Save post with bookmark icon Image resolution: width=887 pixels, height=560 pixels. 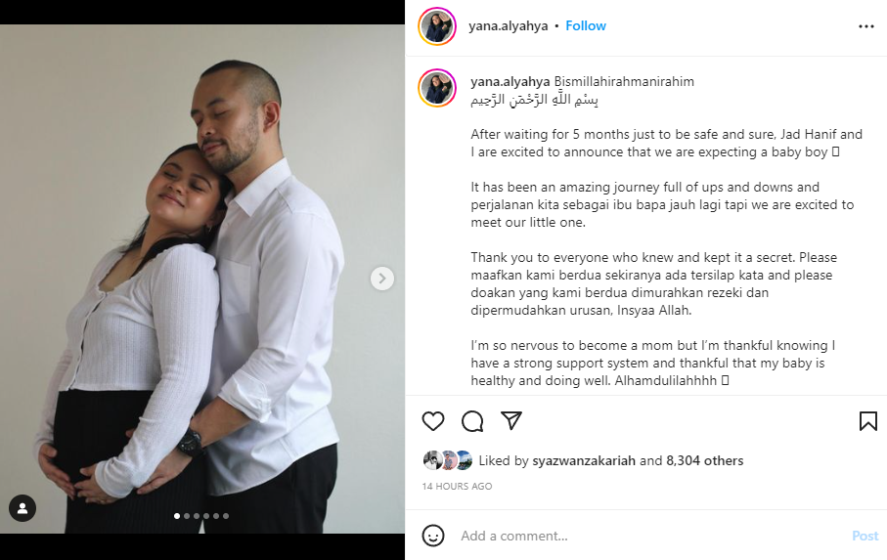tap(868, 421)
